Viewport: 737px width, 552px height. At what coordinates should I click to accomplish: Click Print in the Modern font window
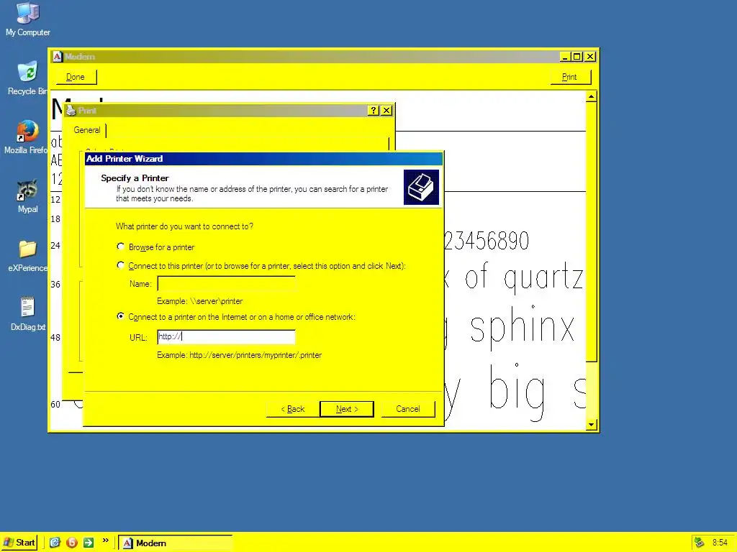[569, 77]
